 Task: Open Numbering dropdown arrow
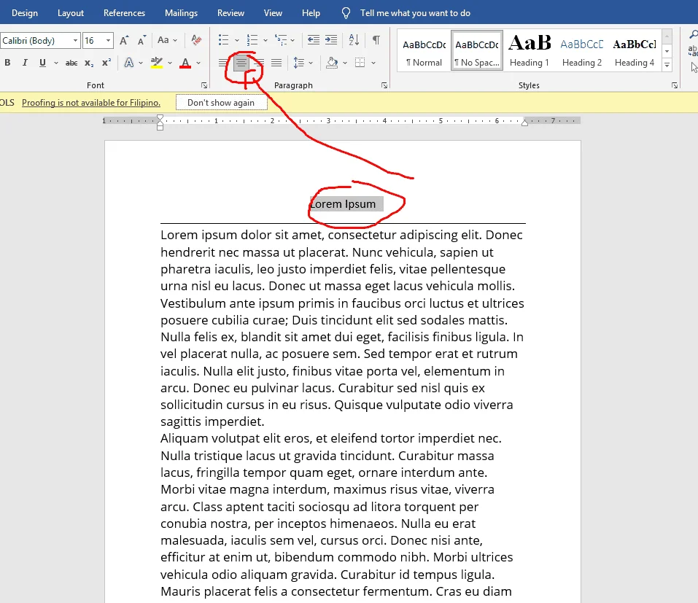tap(265, 40)
